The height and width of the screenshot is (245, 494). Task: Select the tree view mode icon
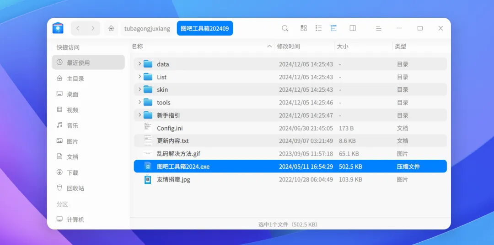[x=333, y=28]
